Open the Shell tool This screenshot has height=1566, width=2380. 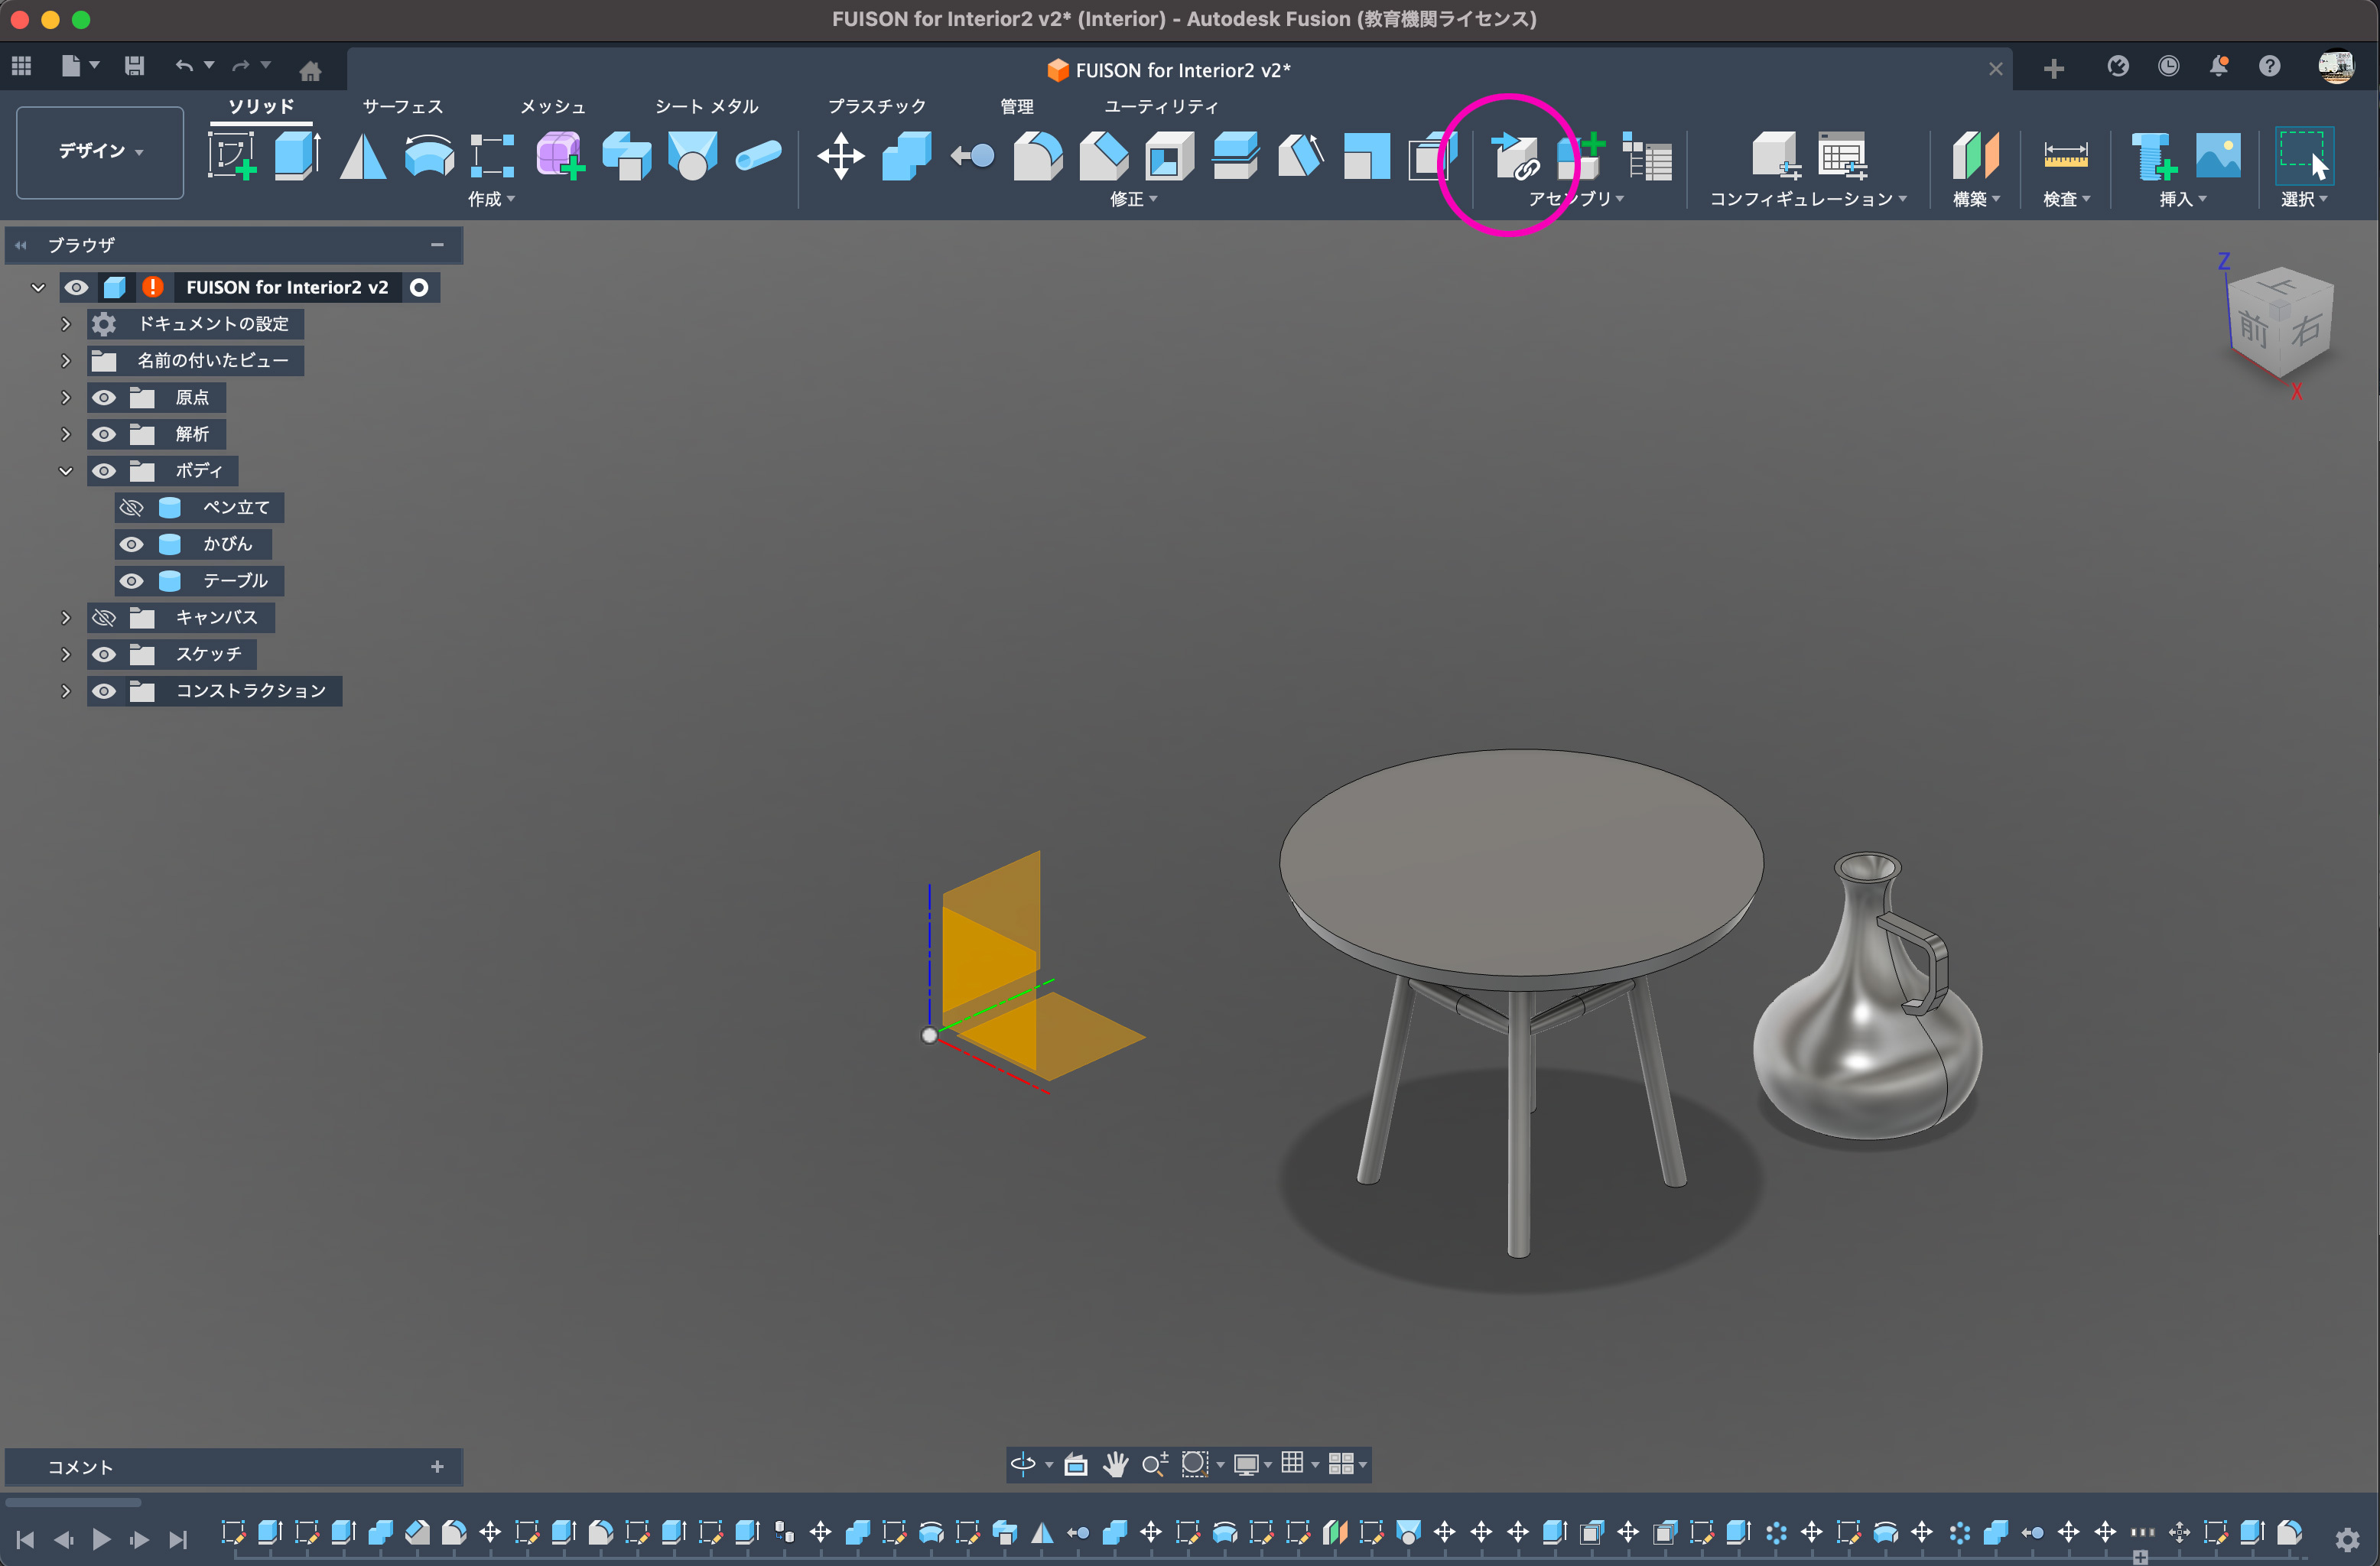[1169, 156]
